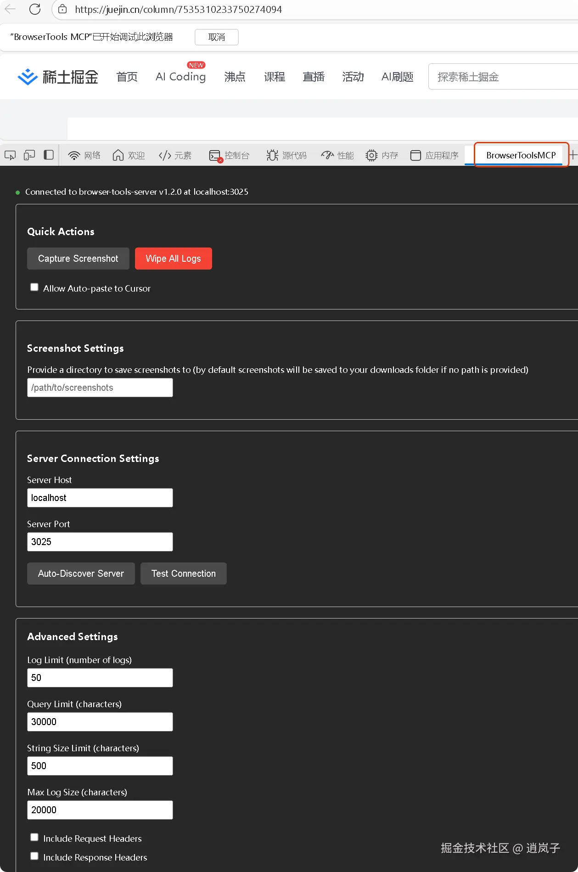
Task: Click the Query Limit field showing 30000
Action: [100, 722]
